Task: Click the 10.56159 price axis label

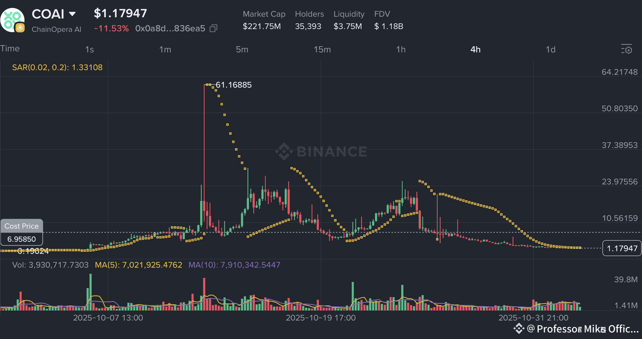Action: 619,218
